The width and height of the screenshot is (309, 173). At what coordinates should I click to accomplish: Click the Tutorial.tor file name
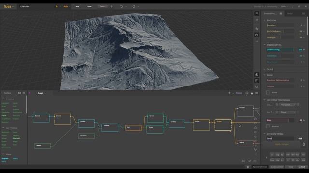click(25, 6)
